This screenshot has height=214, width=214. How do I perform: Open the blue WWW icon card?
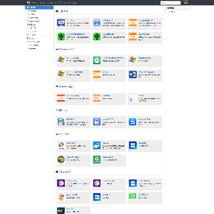click(x=61, y=23)
